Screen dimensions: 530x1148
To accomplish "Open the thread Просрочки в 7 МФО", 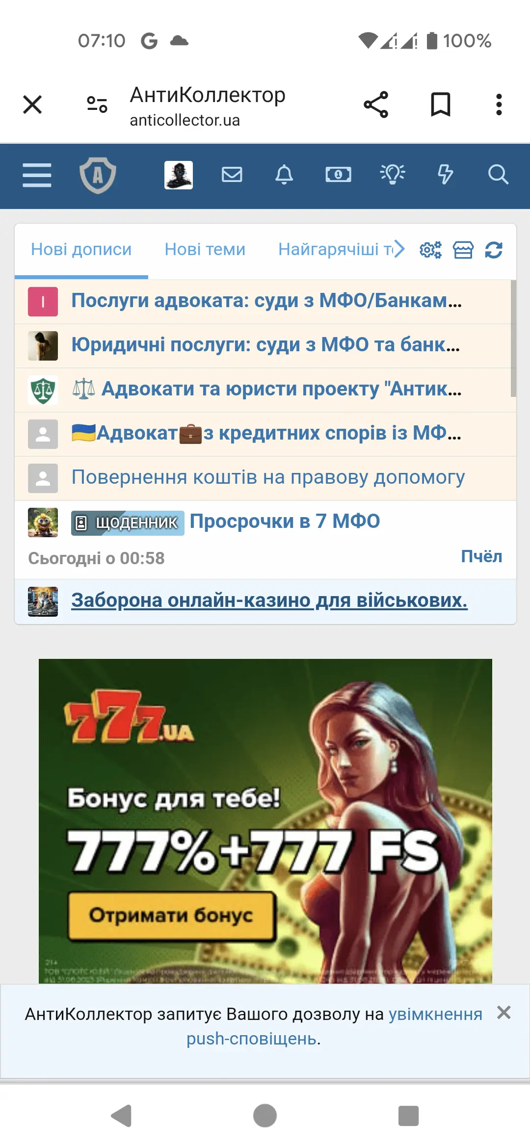I will tap(285, 521).
